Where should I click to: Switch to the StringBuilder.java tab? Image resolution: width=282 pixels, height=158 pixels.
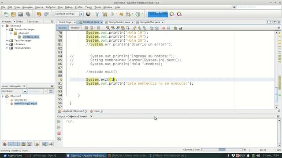(119, 22)
